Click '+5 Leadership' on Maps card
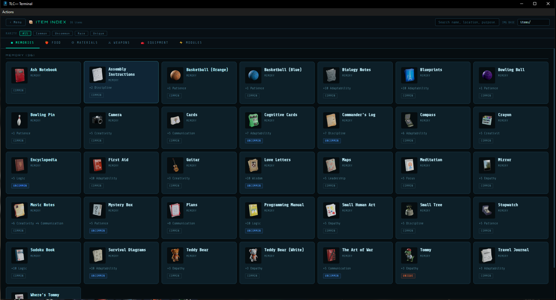The height and width of the screenshot is (300, 556). click(334, 178)
